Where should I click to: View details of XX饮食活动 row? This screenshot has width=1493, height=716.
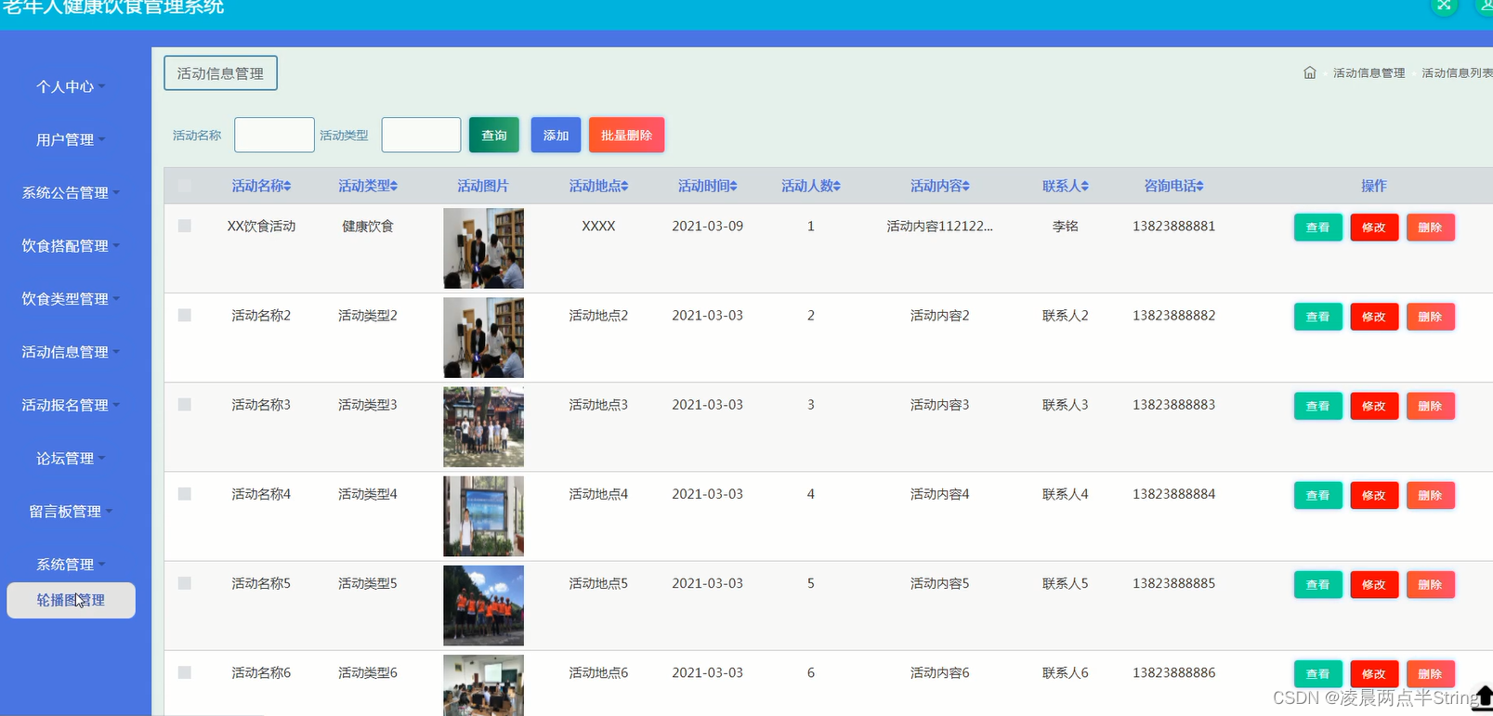(x=1317, y=227)
